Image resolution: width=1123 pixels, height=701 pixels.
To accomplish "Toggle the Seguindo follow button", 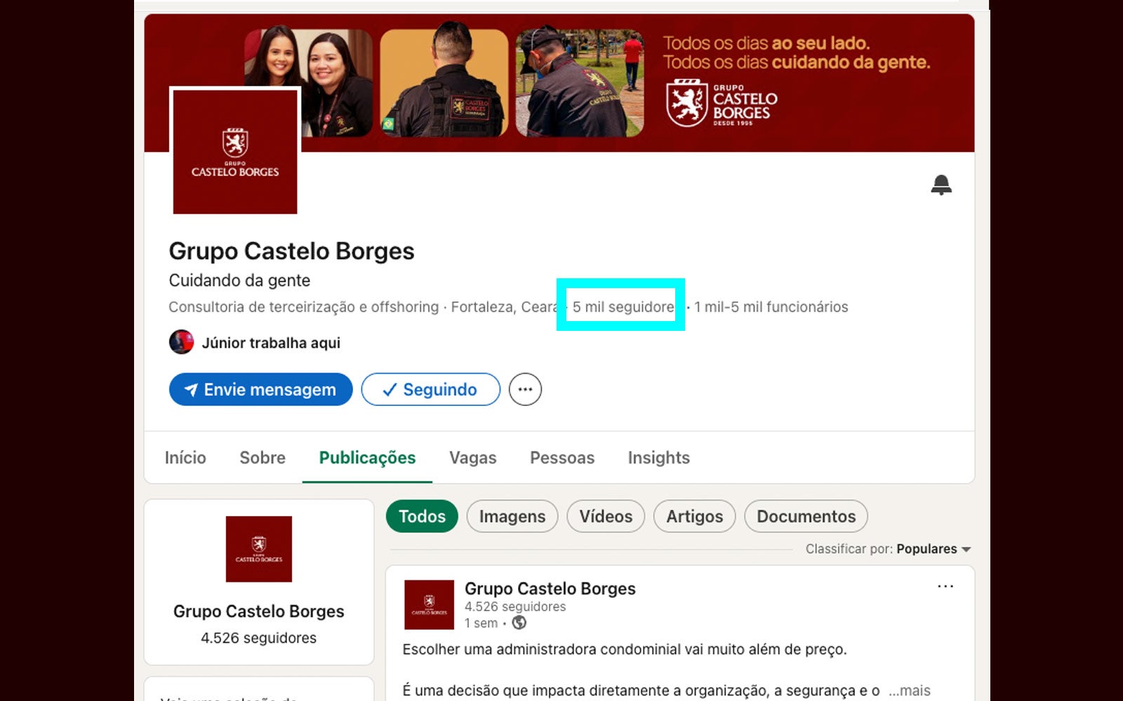I will point(430,389).
